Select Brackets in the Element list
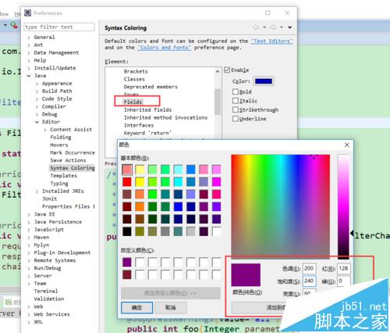390x333 pixels. [136, 71]
